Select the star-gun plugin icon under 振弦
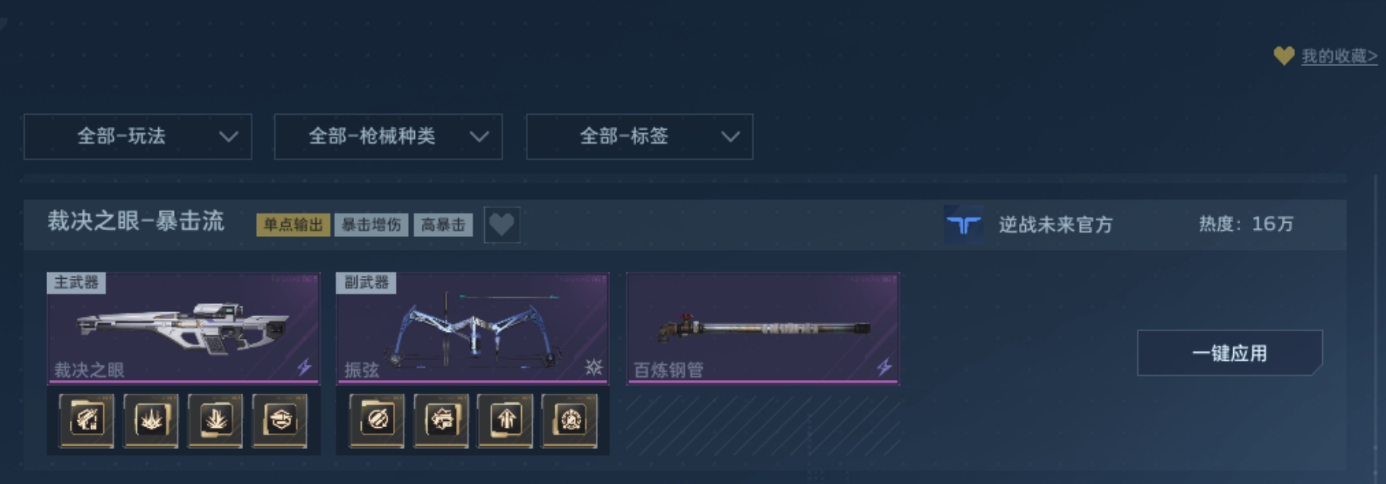This screenshot has height=484, width=1386. tap(441, 420)
